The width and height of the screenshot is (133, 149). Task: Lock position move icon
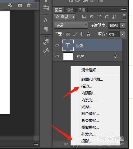point(81,34)
